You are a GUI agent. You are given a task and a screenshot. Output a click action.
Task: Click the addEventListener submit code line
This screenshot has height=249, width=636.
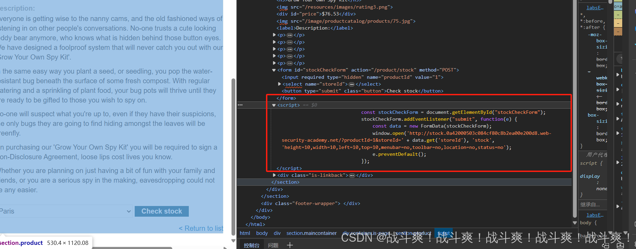pos(439,119)
